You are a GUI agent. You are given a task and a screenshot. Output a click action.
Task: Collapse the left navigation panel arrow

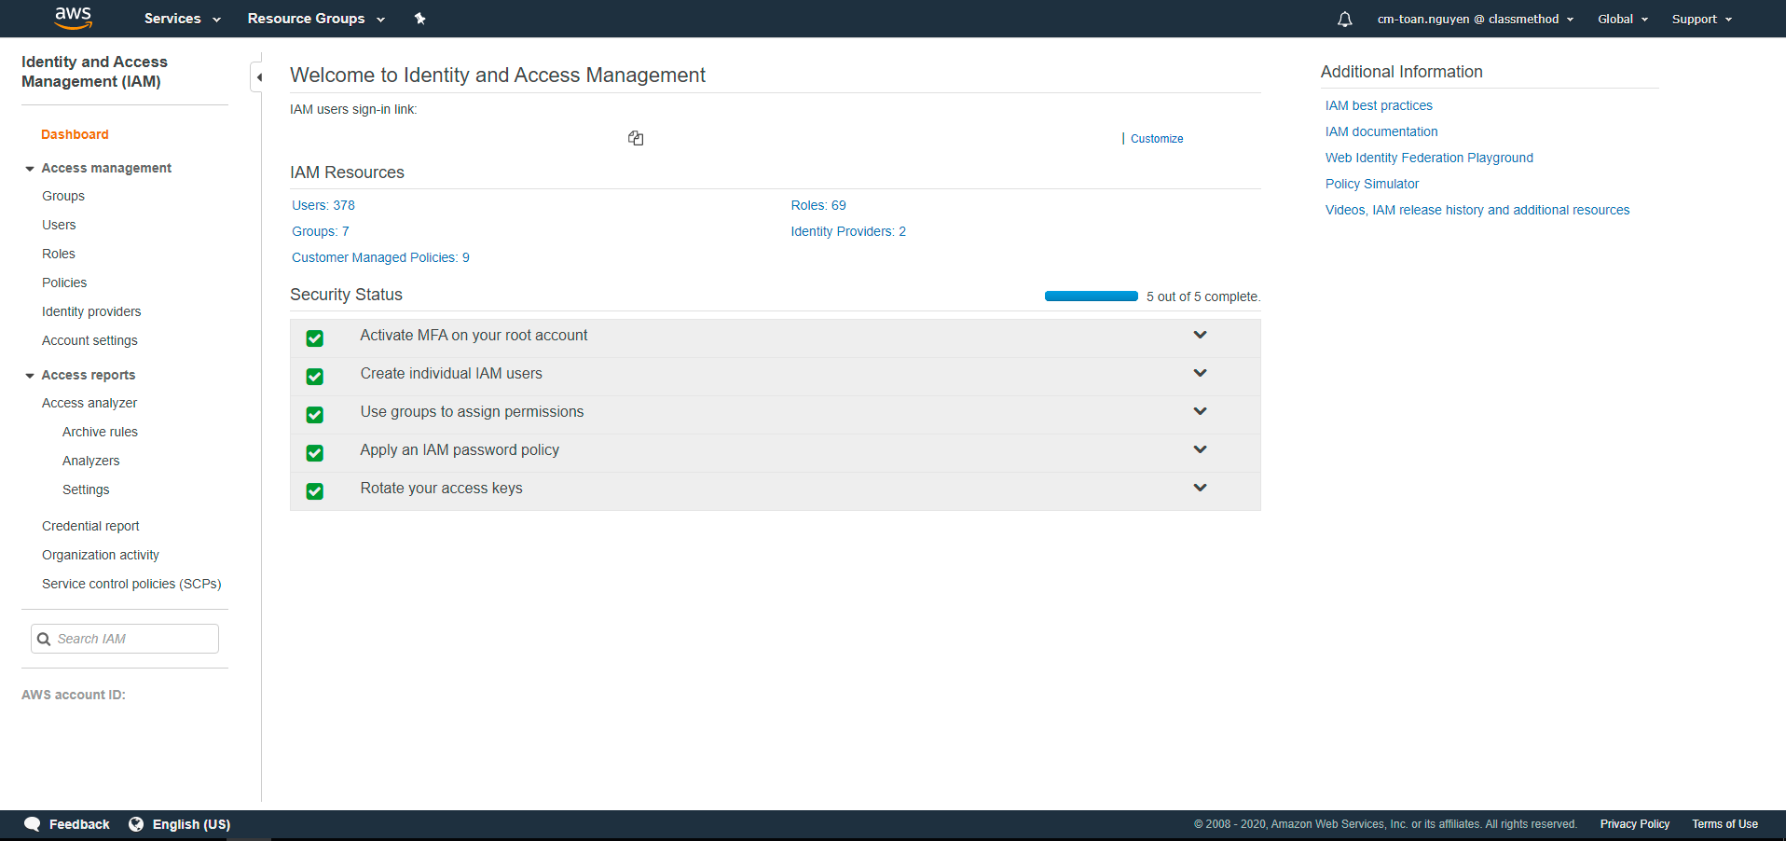tap(259, 77)
